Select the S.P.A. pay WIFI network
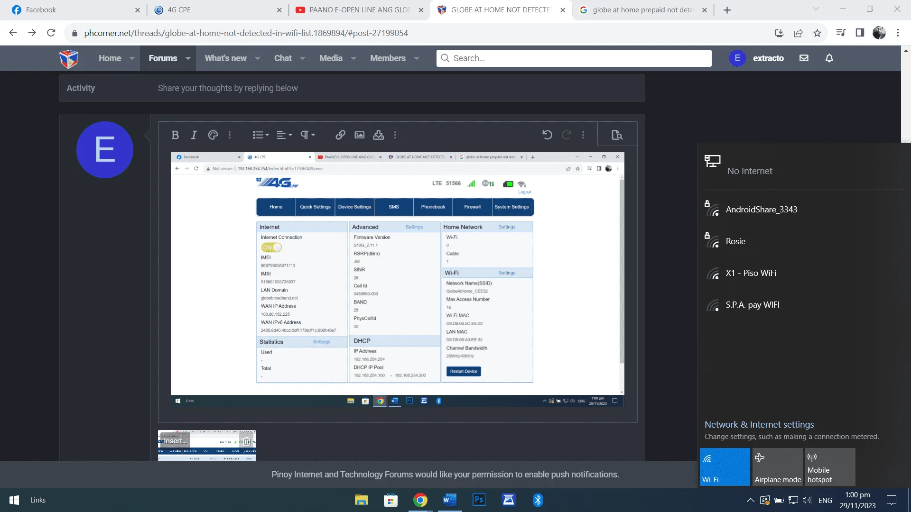911x512 pixels. click(803, 305)
